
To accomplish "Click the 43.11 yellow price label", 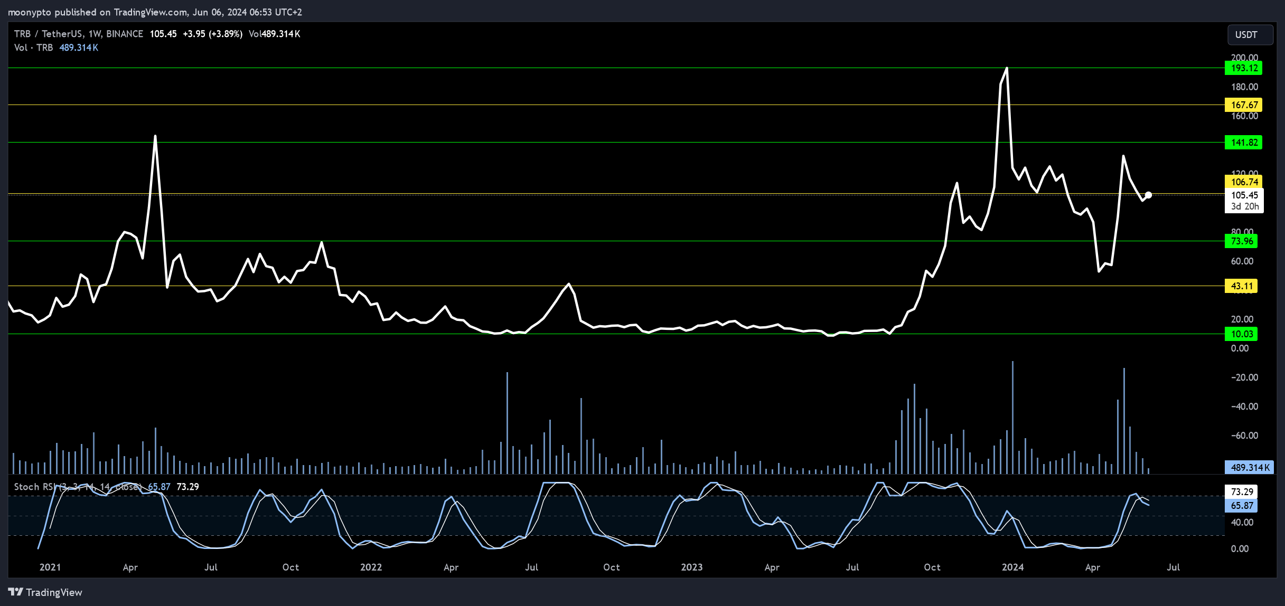I will click(1241, 286).
